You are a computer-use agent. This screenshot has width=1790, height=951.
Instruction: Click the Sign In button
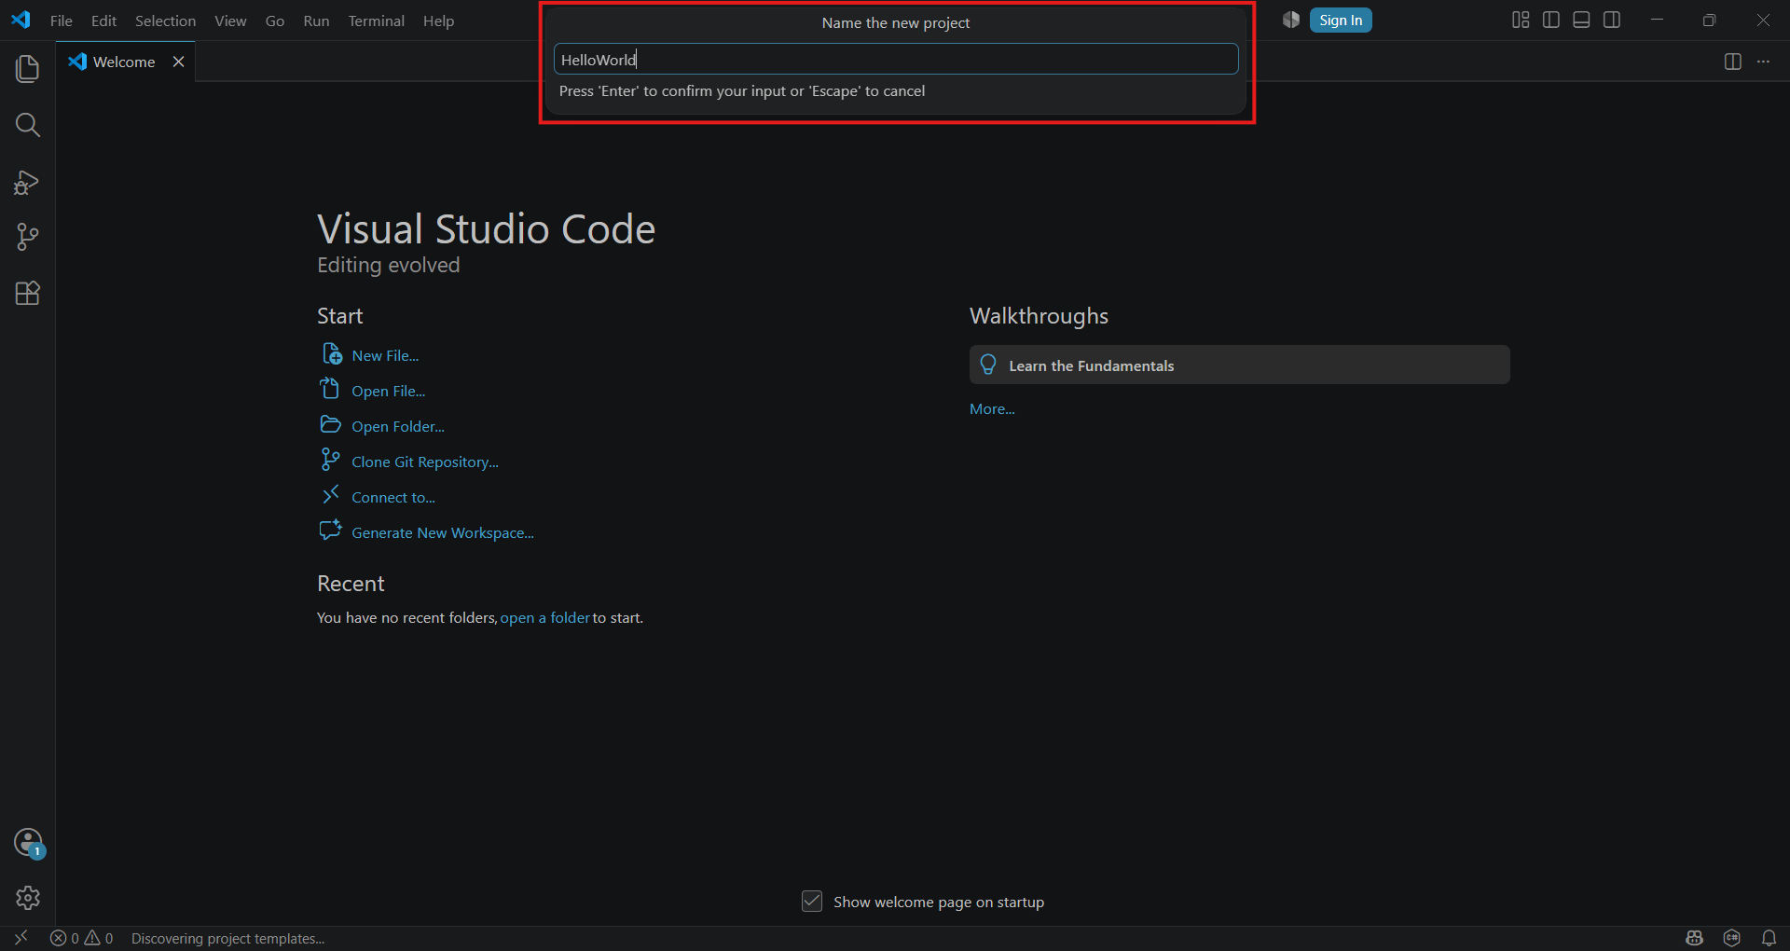(x=1341, y=21)
